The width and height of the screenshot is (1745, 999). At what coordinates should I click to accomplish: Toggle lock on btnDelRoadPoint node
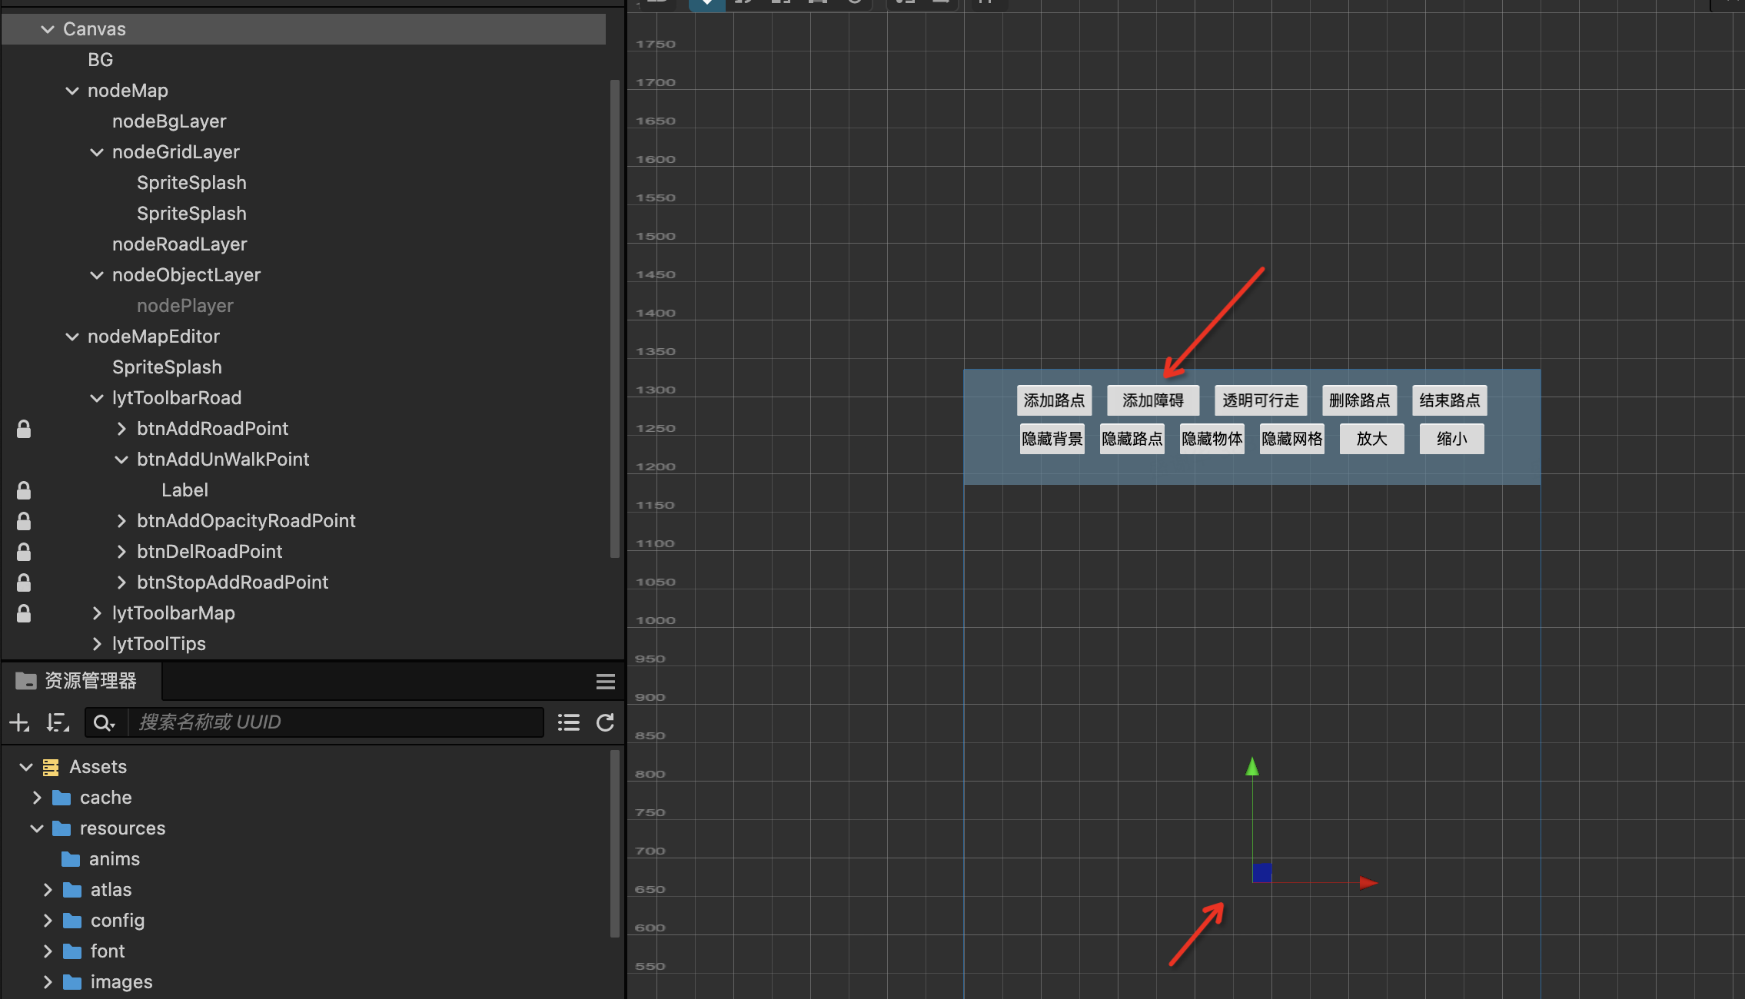[24, 552]
